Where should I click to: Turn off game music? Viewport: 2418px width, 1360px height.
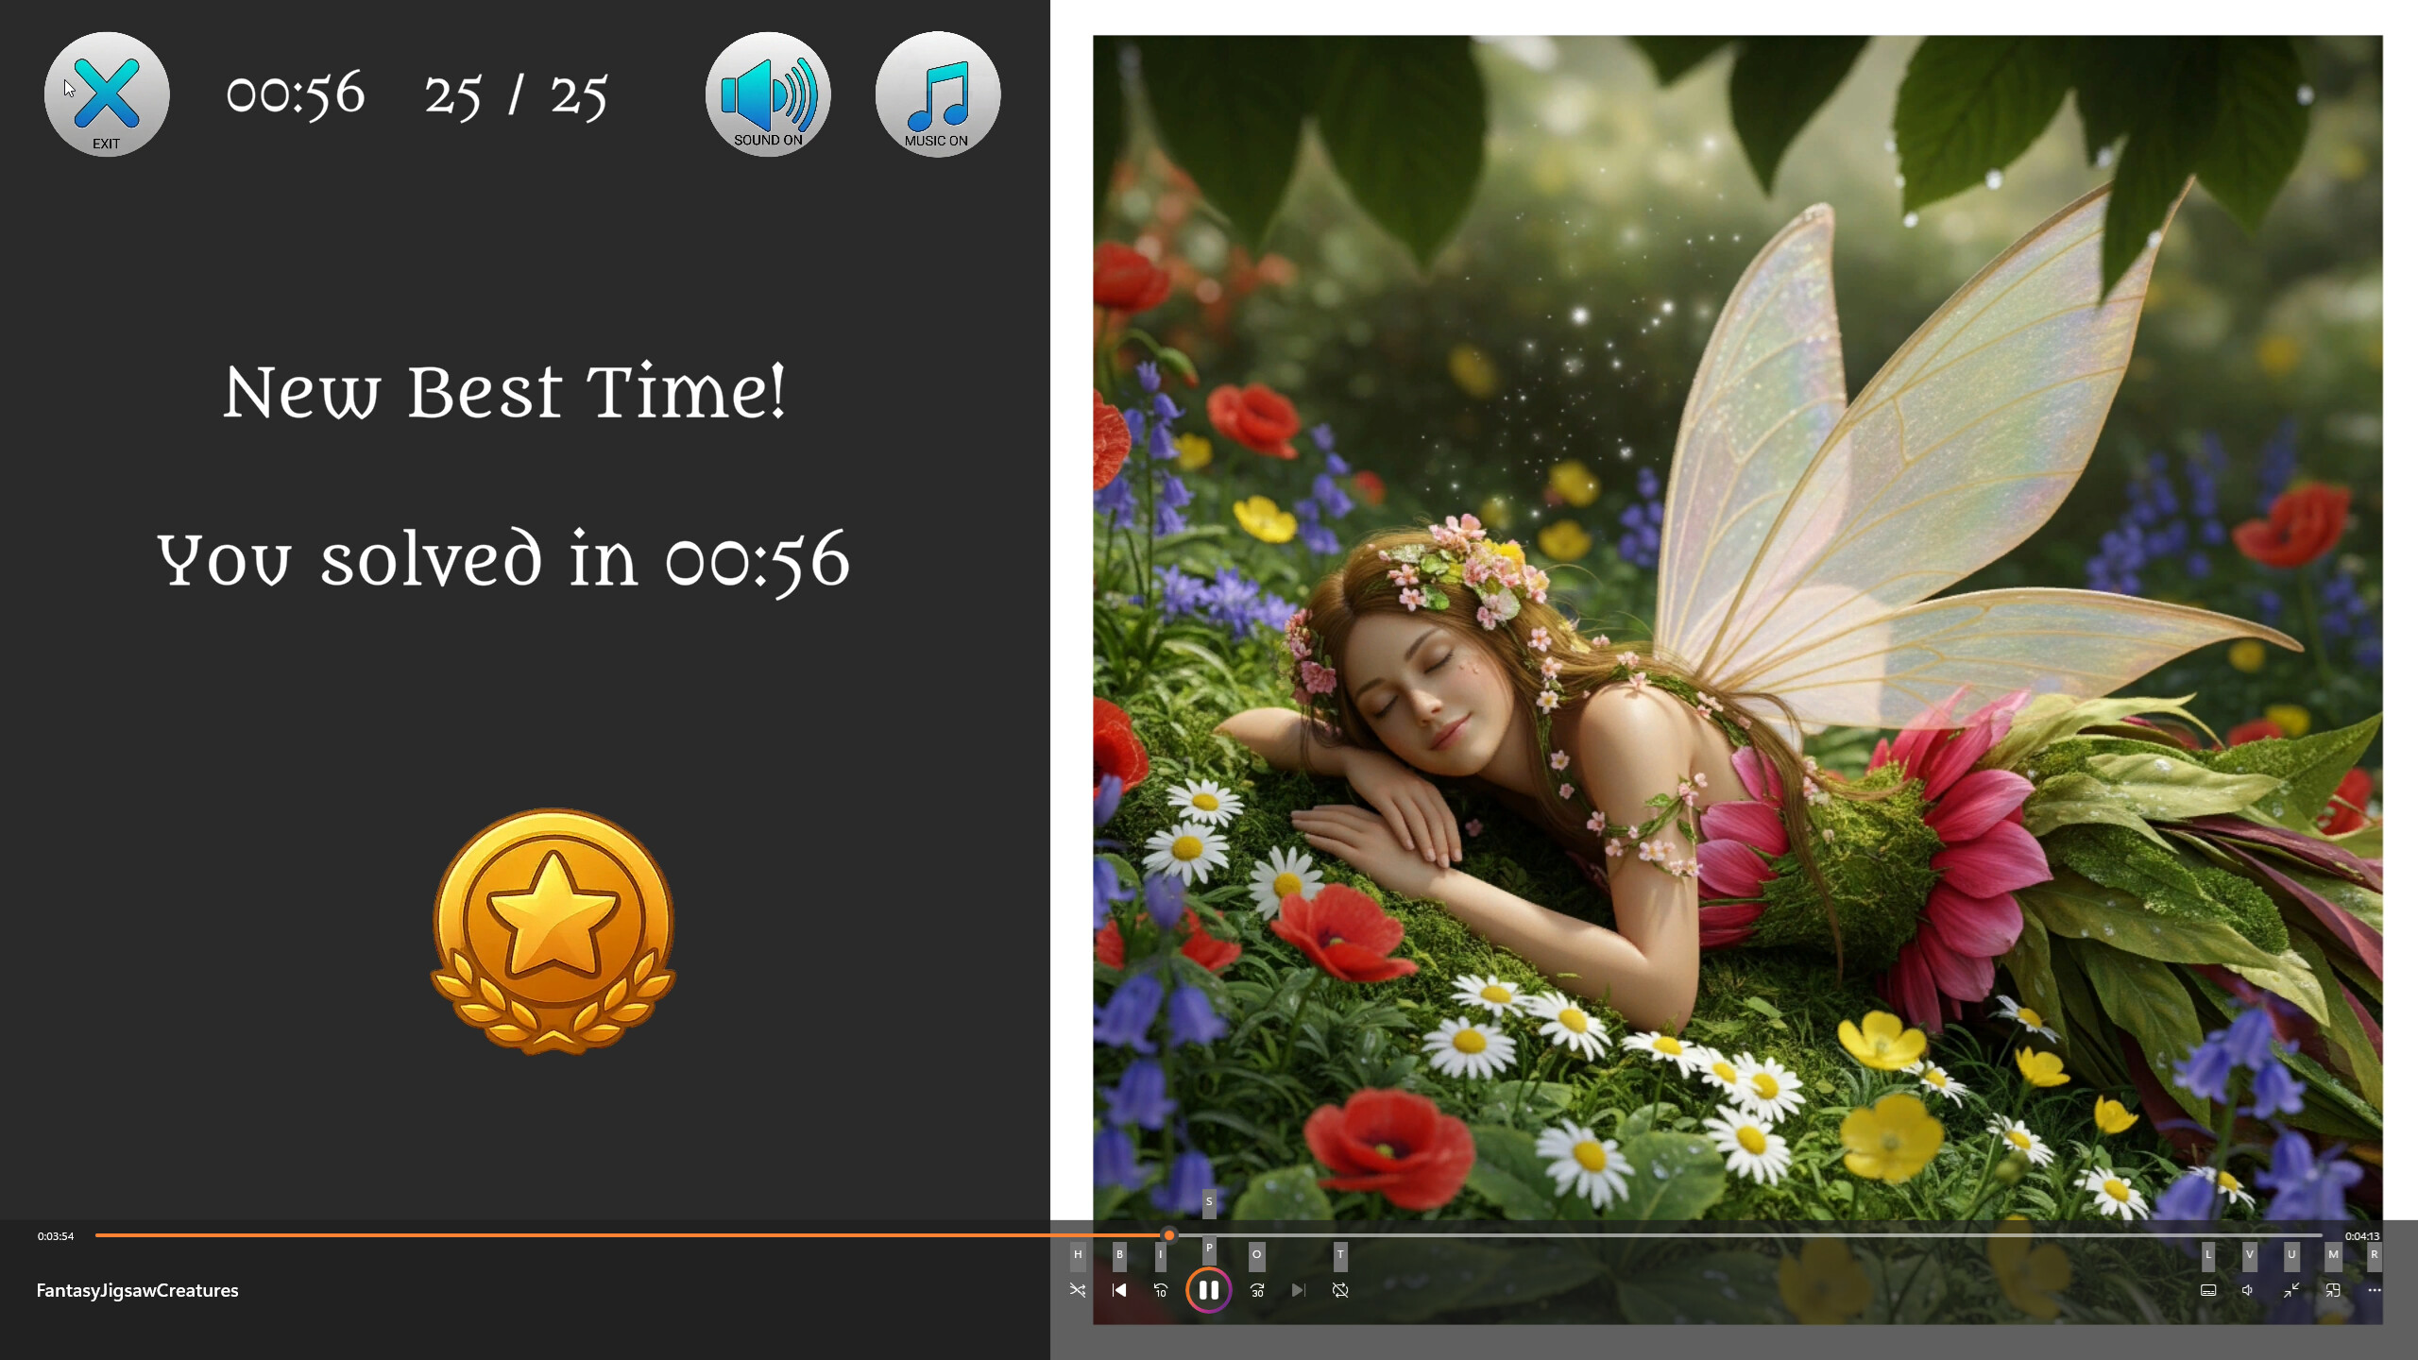pyautogui.click(x=936, y=93)
